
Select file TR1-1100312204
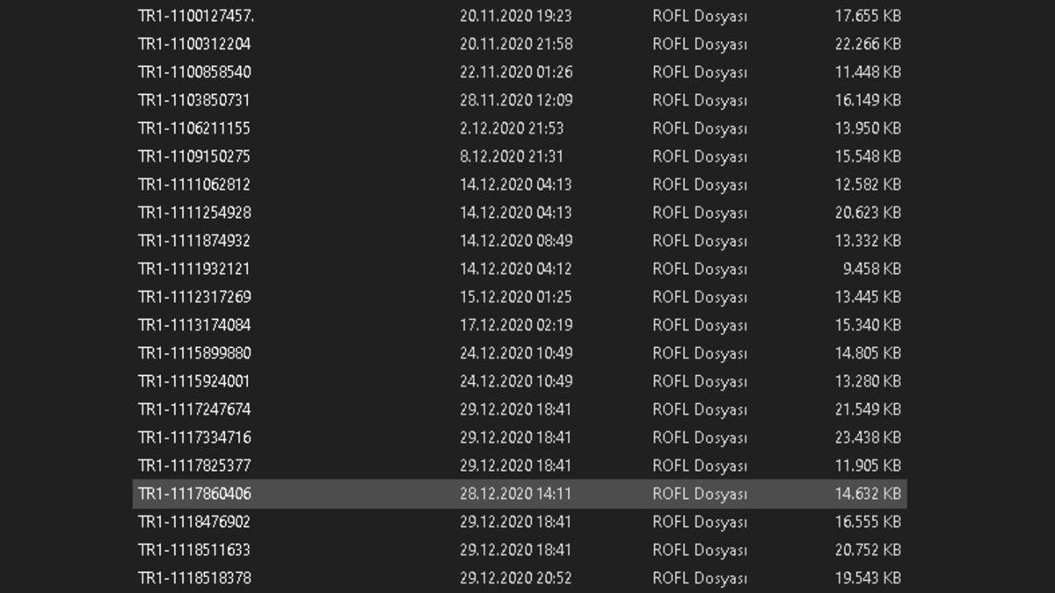(x=519, y=44)
